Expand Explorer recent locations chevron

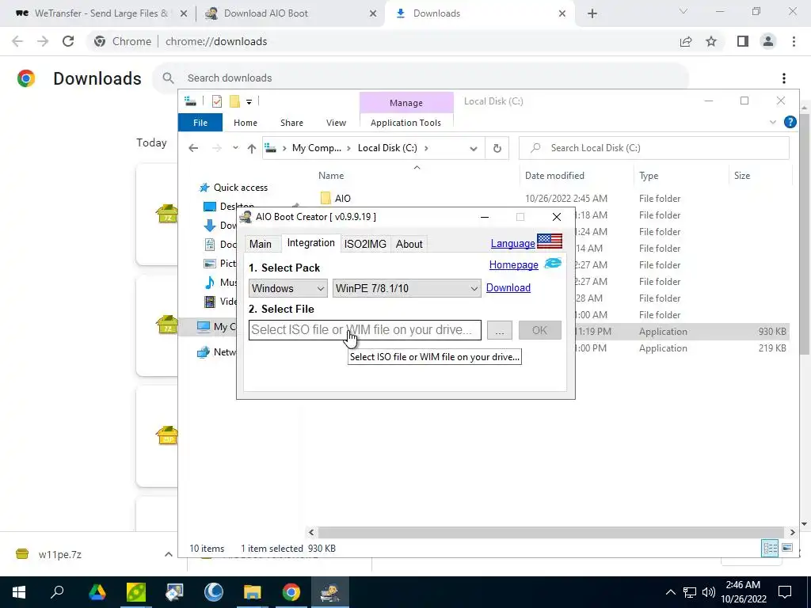click(235, 148)
